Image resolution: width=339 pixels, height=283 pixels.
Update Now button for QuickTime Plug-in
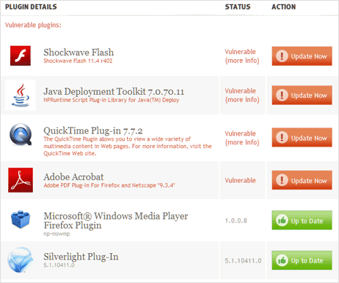(302, 138)
